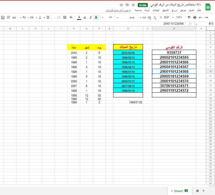Open the borders tool
This screenshot has height=195, width=215.
tap(65, 17)
